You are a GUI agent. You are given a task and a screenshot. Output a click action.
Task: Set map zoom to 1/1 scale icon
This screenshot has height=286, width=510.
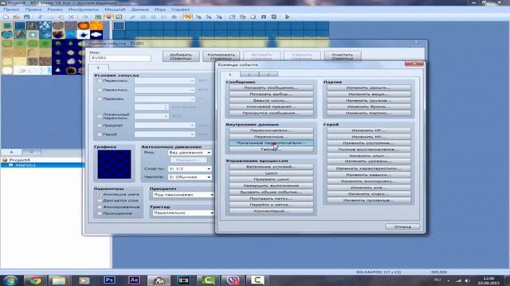(188, 17)
